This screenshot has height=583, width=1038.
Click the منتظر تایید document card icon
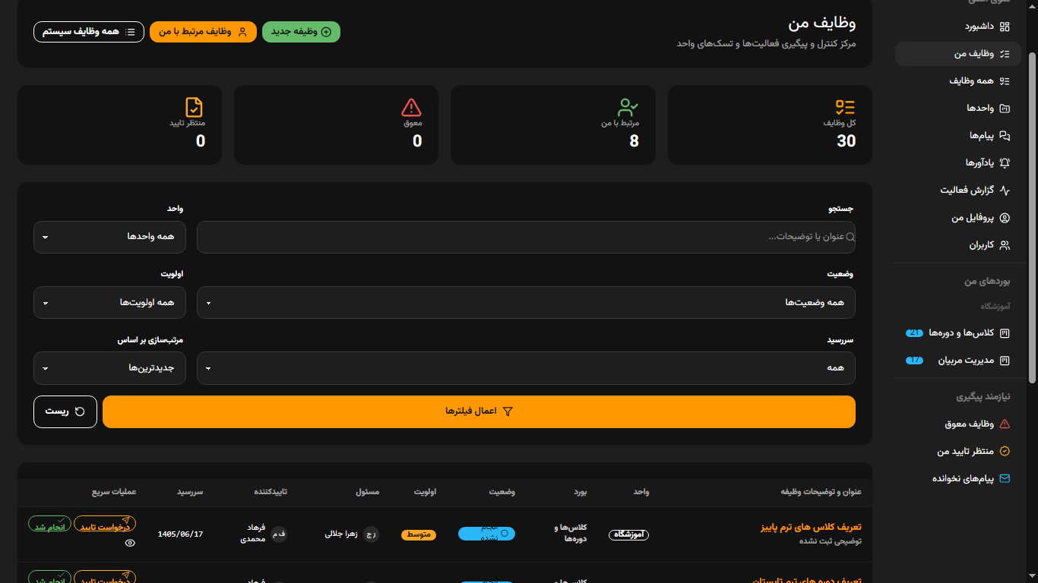pyautogui.click(x=195, y=107)
